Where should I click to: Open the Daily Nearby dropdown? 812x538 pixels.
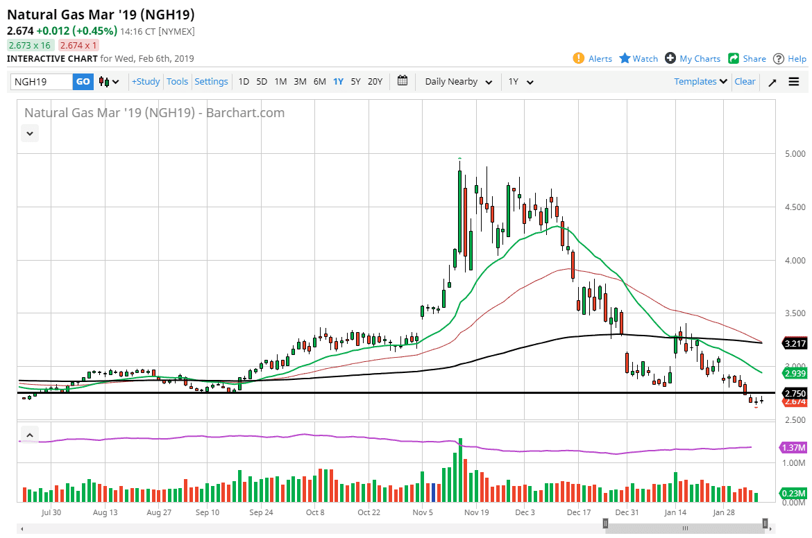458,82
